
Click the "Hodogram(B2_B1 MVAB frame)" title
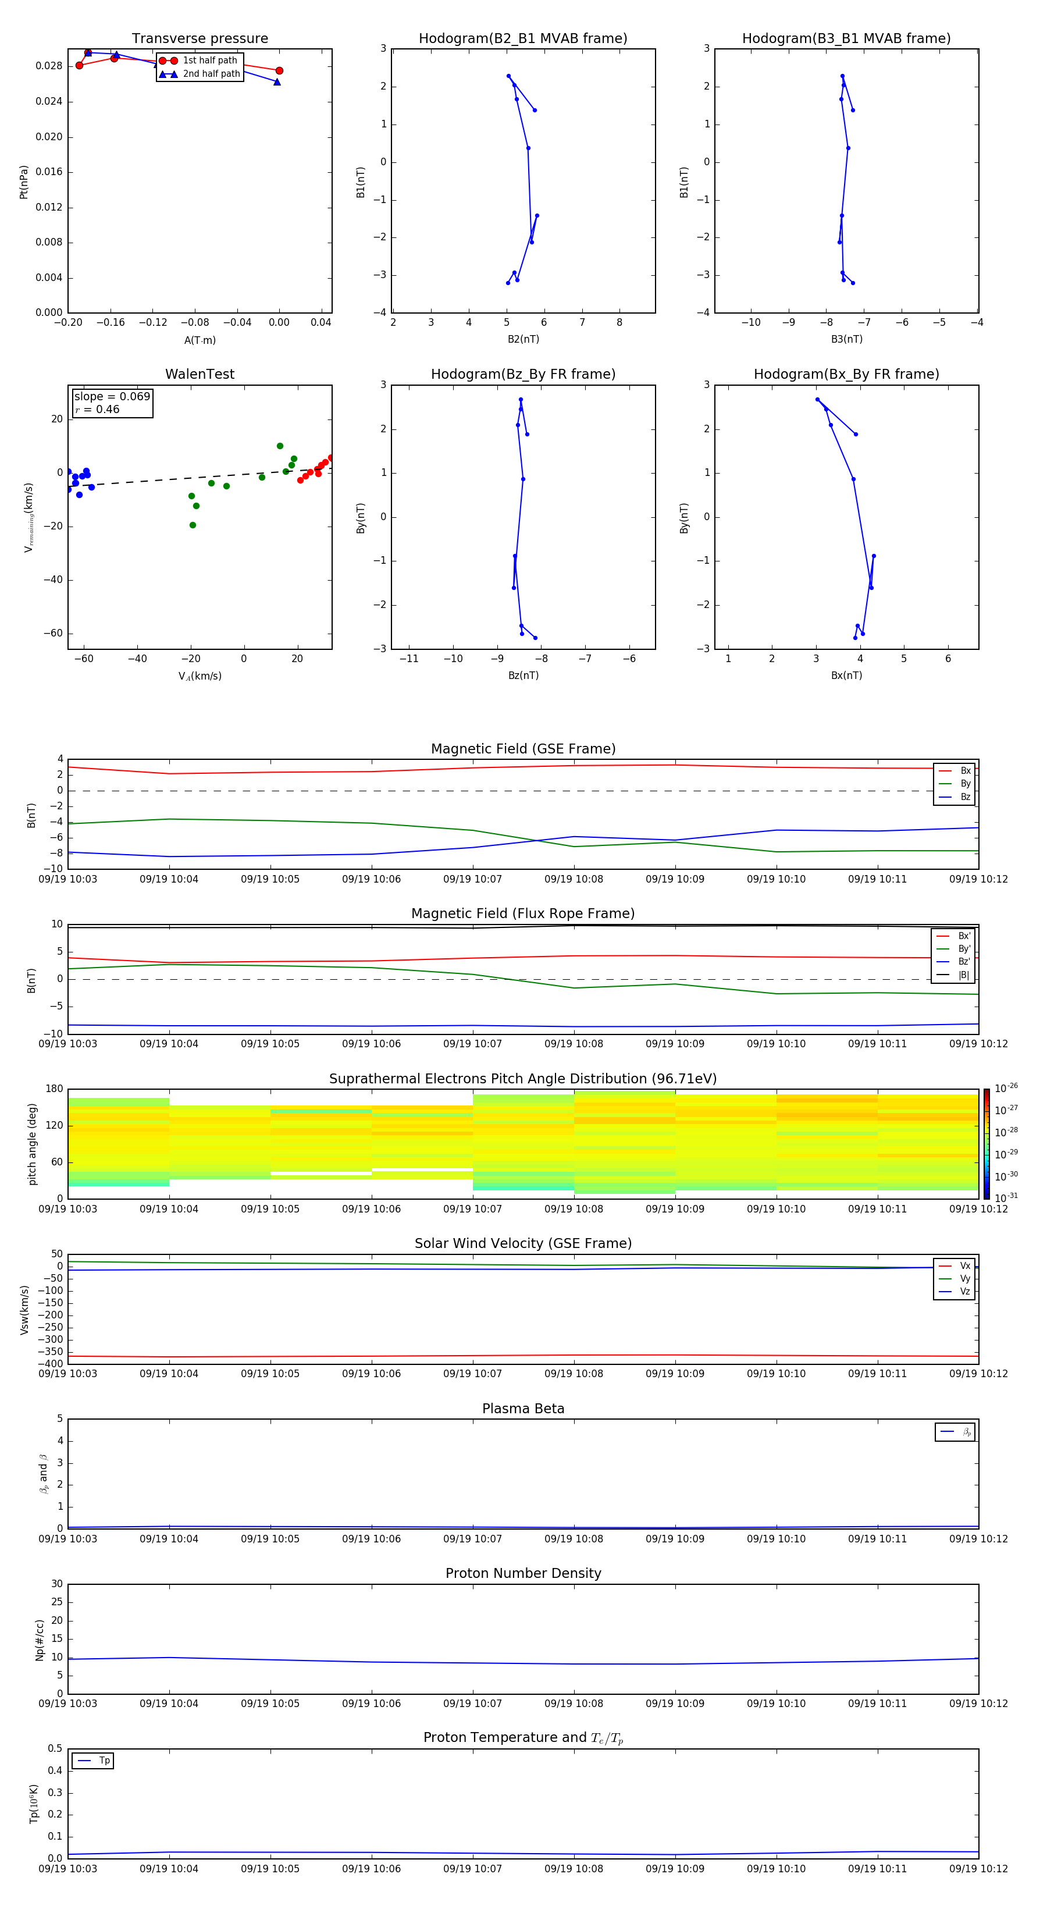pyautogui.click(x=523, y=39)
